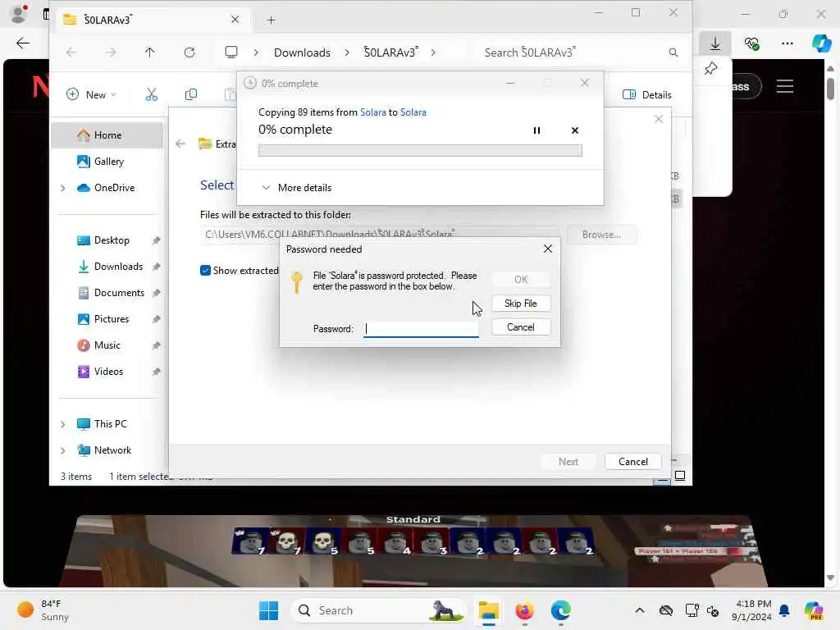
Task: Pause the file copy operation
Action: tap(536, 130)
